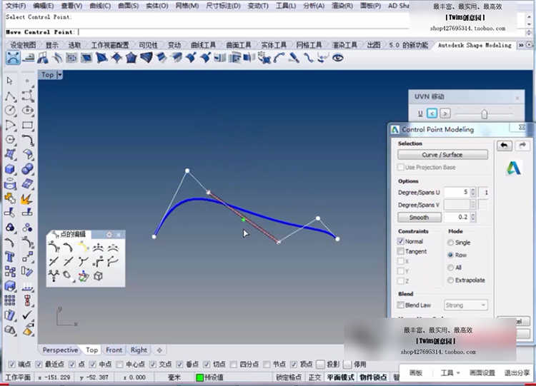Viewport: 536px width, 386px height.
Task: Click the diamond-shaped surface icon in top toolbar
Action: [116, 58]
